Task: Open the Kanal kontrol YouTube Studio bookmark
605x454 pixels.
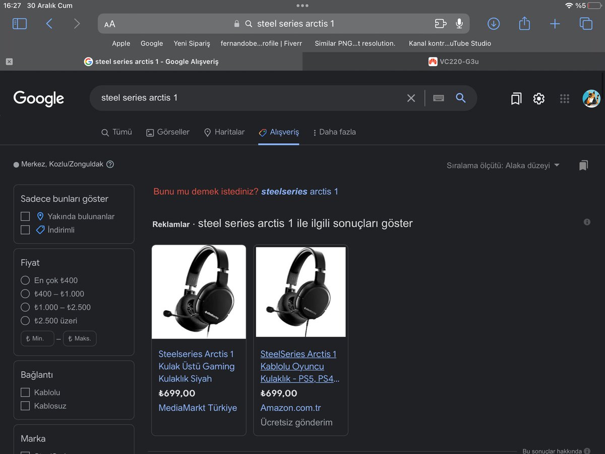Action: pos(450,43)
